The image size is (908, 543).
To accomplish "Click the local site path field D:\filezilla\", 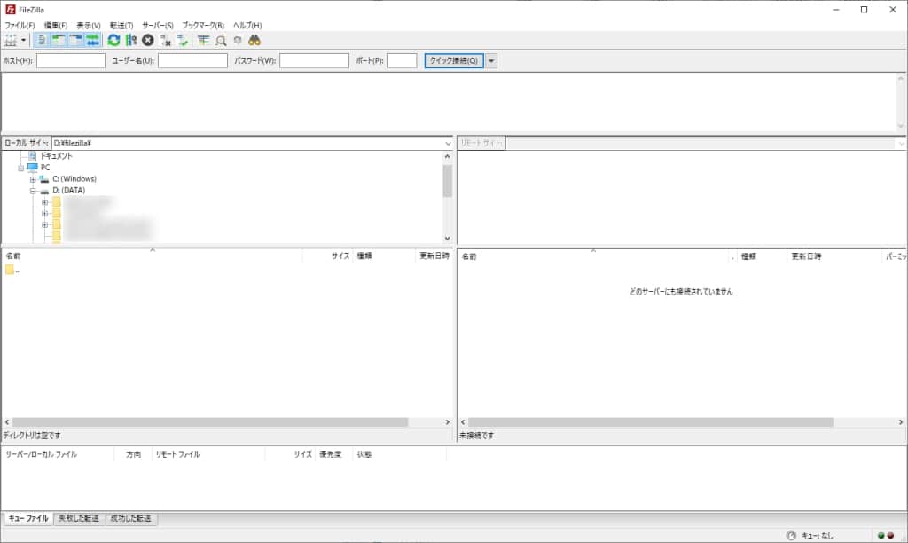I will tap(247, 143).
